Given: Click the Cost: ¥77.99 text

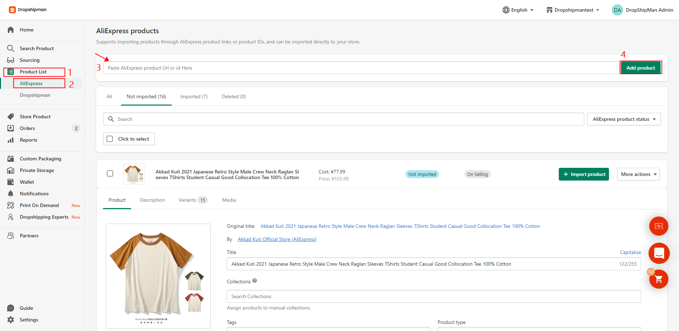Looking at the screenshot, I should [x=332, y=172].
